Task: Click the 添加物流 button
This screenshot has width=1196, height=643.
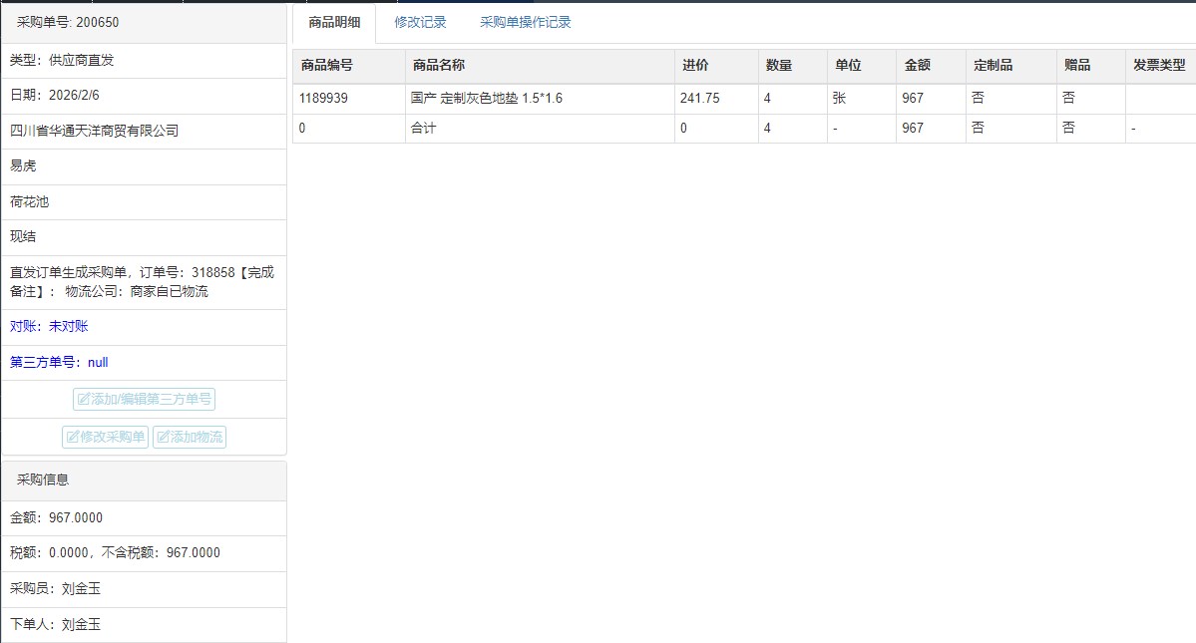Action: click(x=190, y=437)
